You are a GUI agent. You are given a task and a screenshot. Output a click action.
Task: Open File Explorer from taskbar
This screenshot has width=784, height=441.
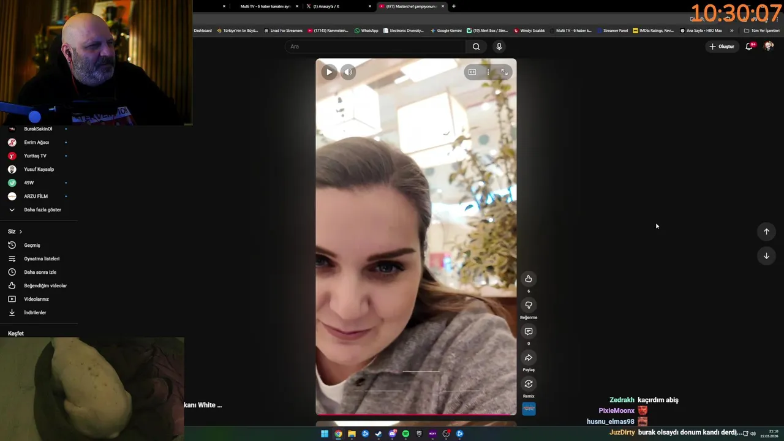pyautogui.click(x=352, y=434)
